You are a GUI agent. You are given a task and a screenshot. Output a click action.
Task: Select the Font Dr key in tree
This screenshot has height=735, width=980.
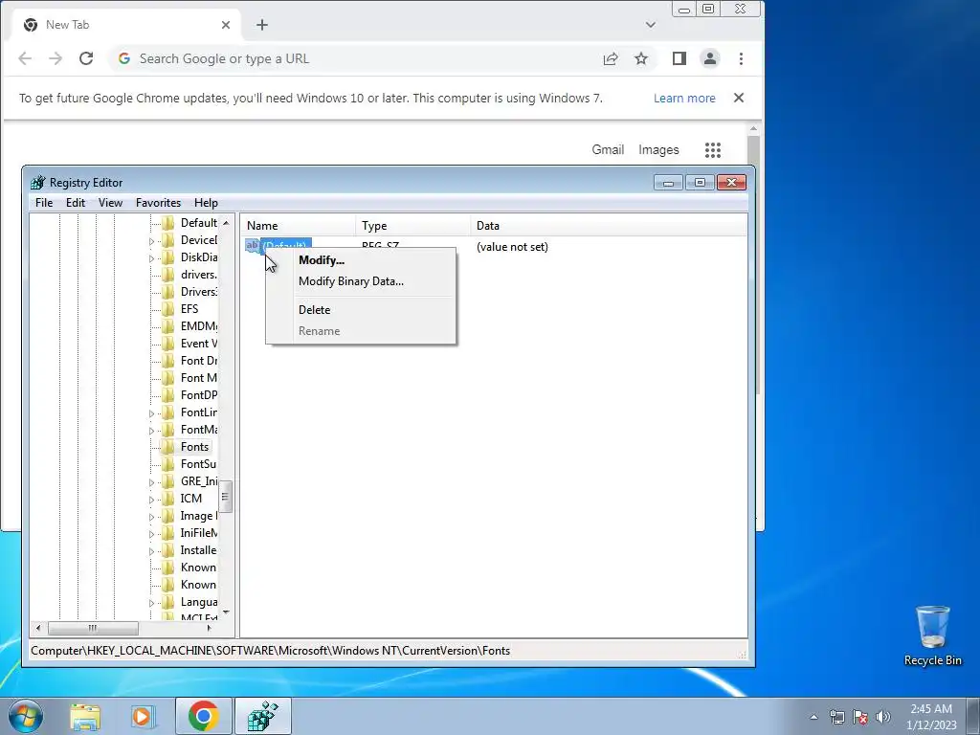point(199,361)
